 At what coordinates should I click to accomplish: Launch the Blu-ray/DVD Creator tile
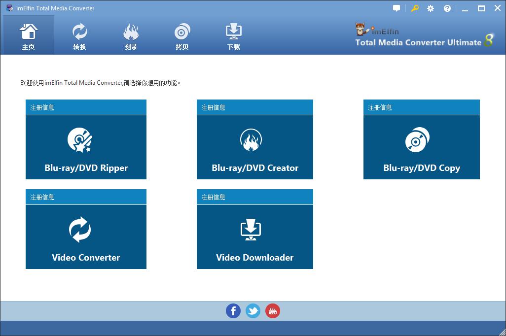click(254, 147)
